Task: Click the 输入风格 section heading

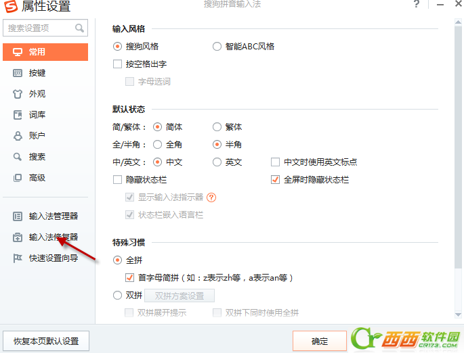Action: [x=129, y=29]
